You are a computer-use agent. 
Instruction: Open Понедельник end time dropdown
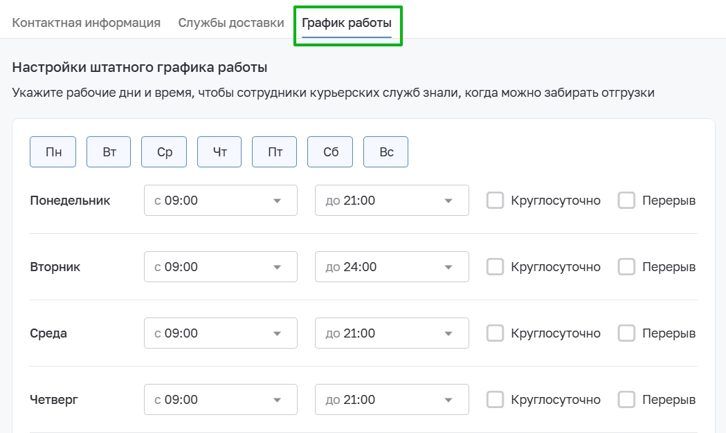(392, 201)
